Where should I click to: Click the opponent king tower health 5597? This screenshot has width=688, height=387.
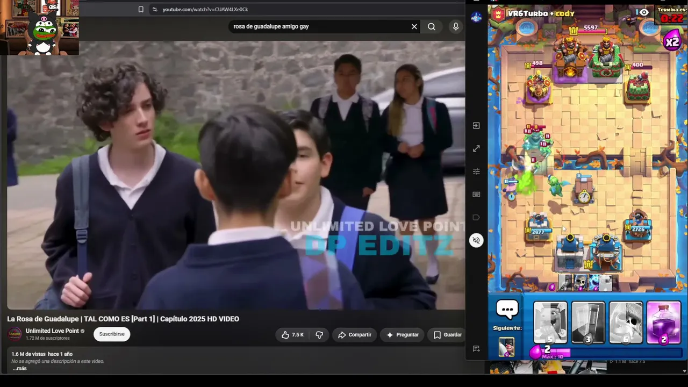(591, 27)
